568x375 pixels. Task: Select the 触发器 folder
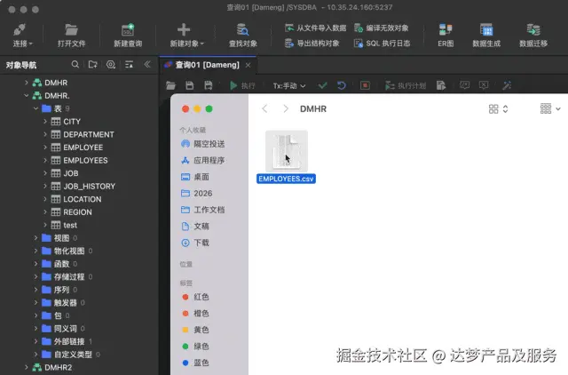coord(63,303)
